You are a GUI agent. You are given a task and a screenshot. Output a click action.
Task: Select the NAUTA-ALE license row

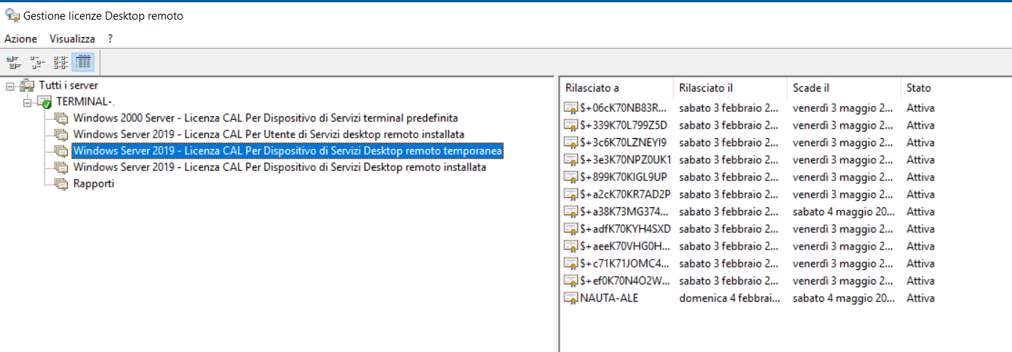coord(749,297)
